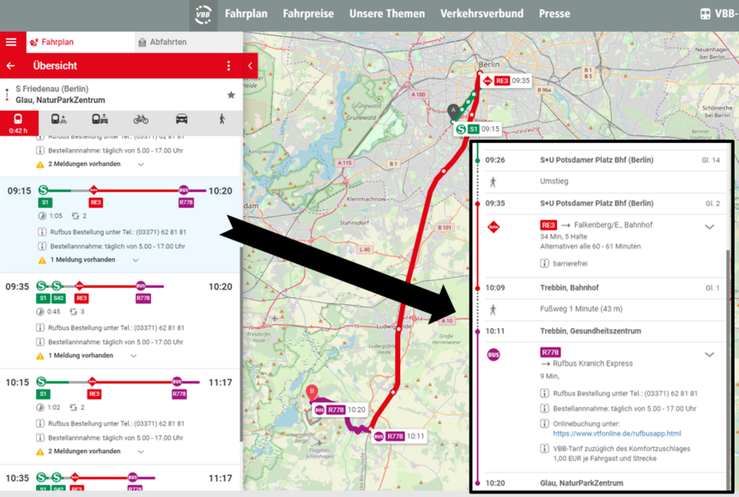This screenshot has width=739, height=497.
Task: Click the R778 badge in the 10:15 trip
Action: [x=179, y=394]
